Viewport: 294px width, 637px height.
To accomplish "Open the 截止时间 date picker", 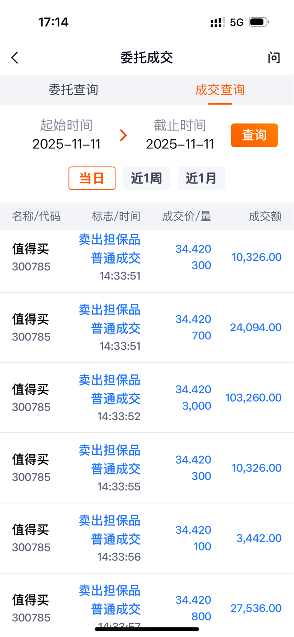I will pos(180,135).
